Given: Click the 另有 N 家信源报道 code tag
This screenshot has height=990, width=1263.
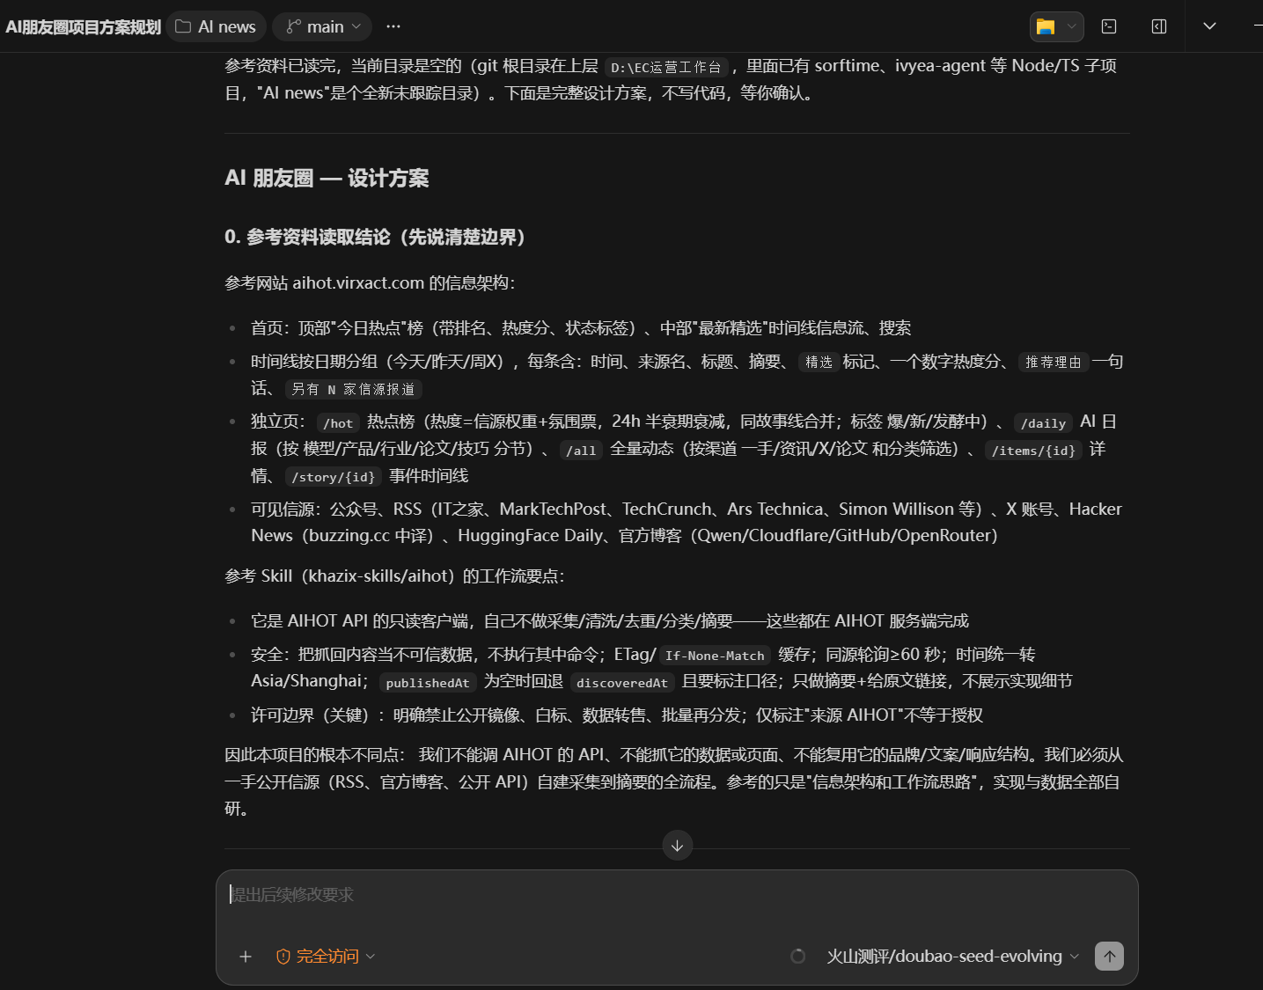Looking at the screenshot, I should click(353, 389).
